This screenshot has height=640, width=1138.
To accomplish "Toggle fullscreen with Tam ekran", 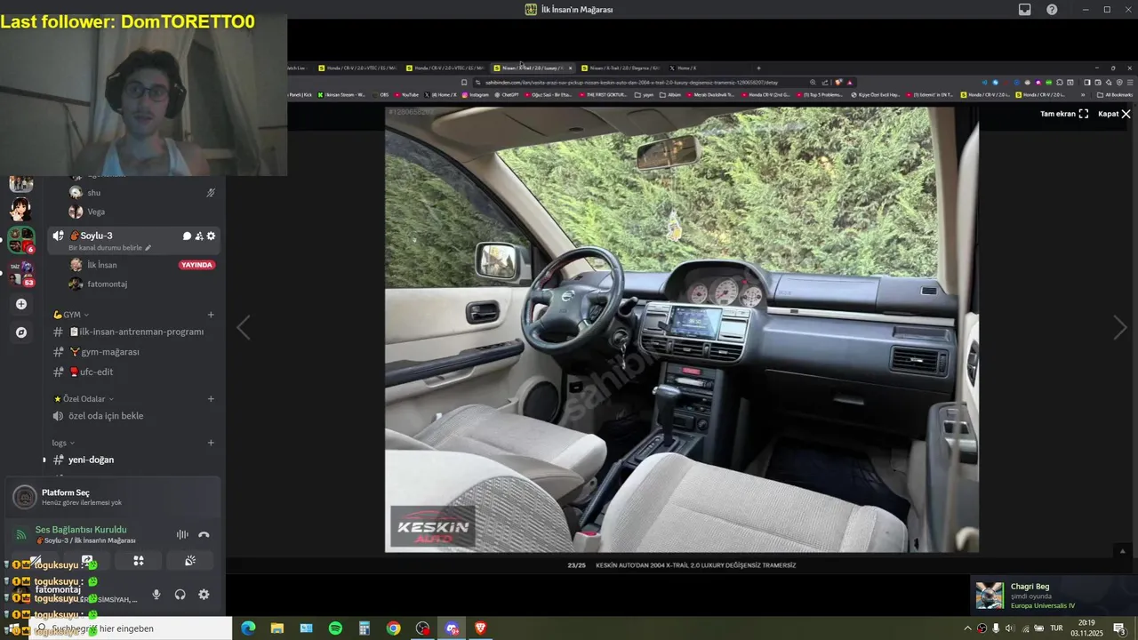I will 1064,114.
